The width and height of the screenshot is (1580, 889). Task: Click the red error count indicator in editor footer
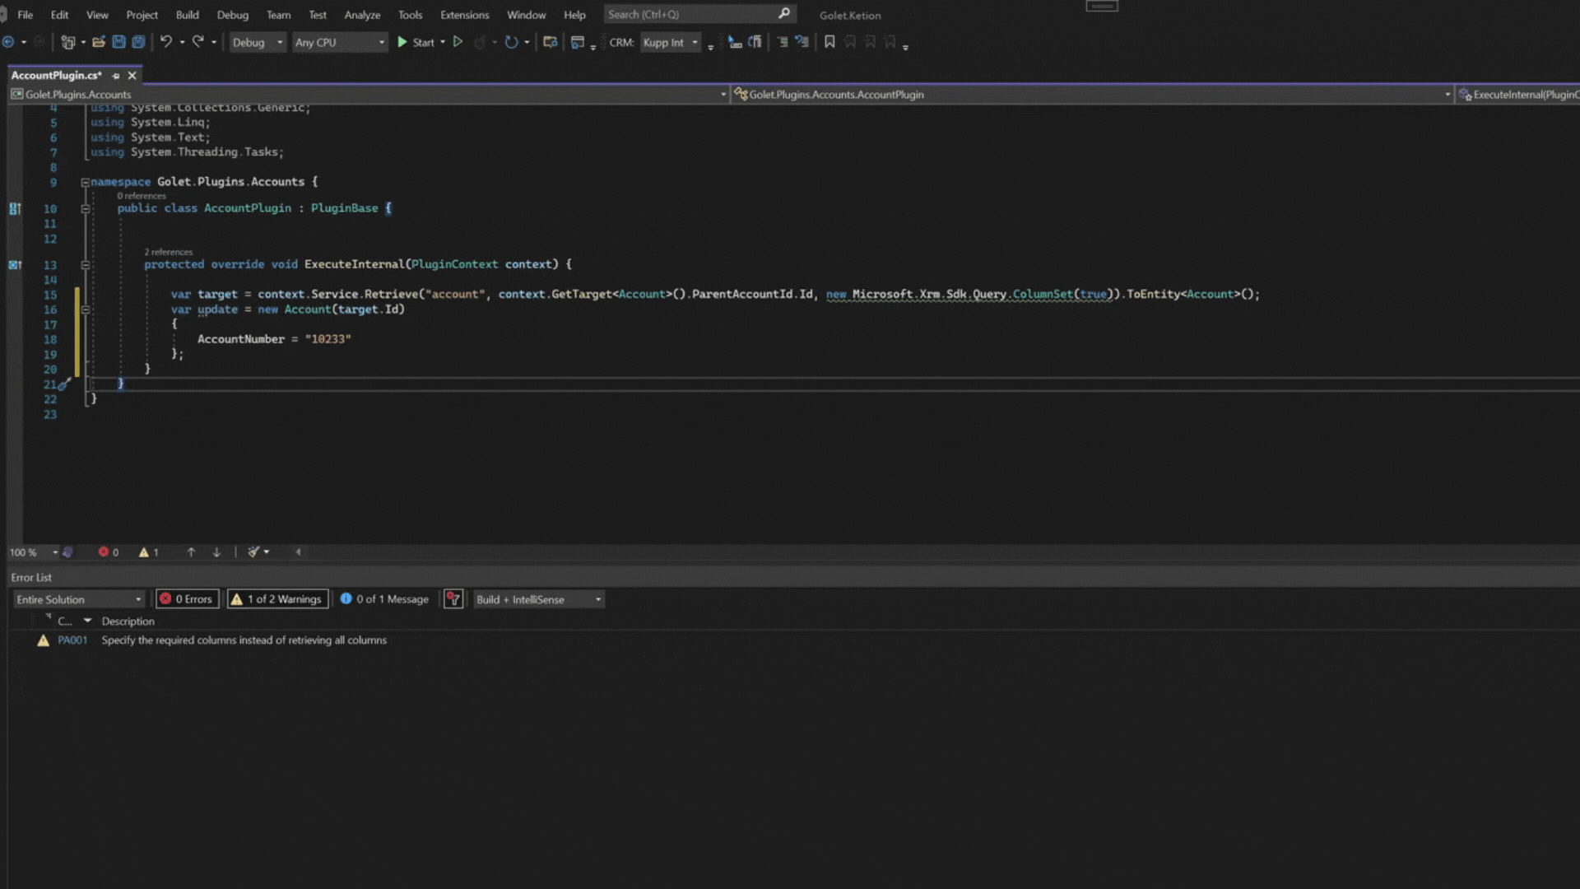[x=109, y=552]
